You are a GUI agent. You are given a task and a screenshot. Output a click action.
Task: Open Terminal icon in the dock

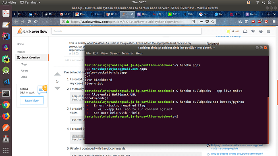coord(6,94)
